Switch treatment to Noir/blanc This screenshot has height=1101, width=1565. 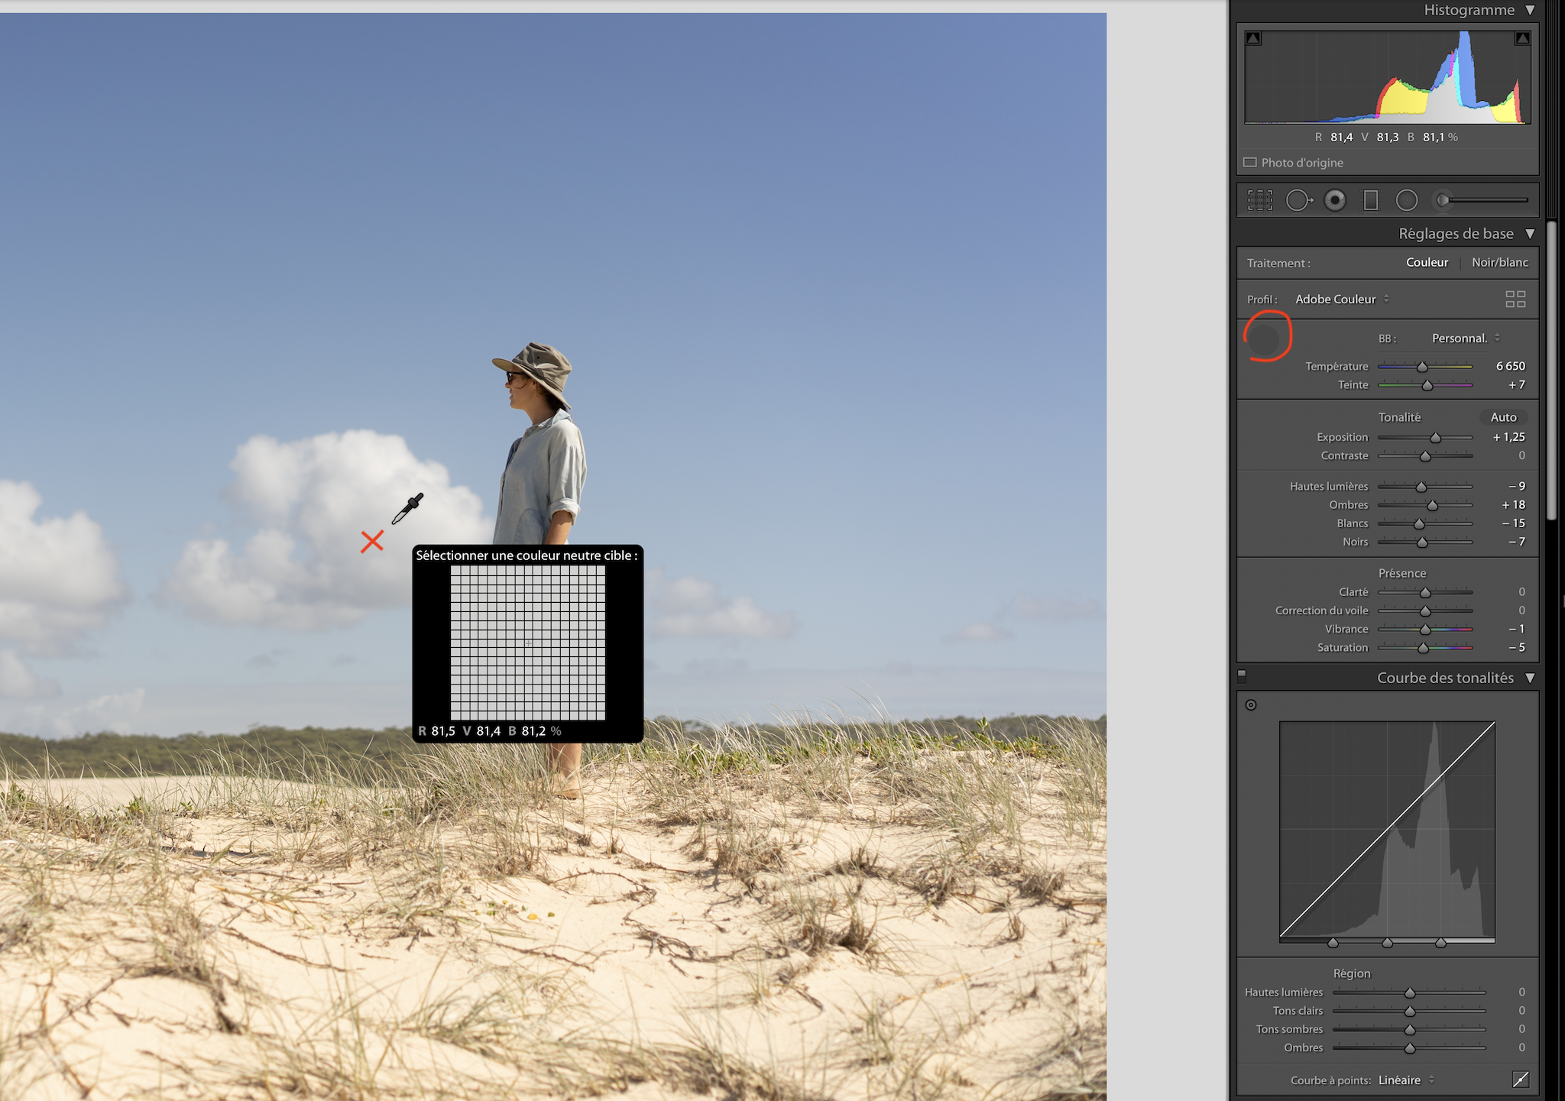[x=1499, y=262]
